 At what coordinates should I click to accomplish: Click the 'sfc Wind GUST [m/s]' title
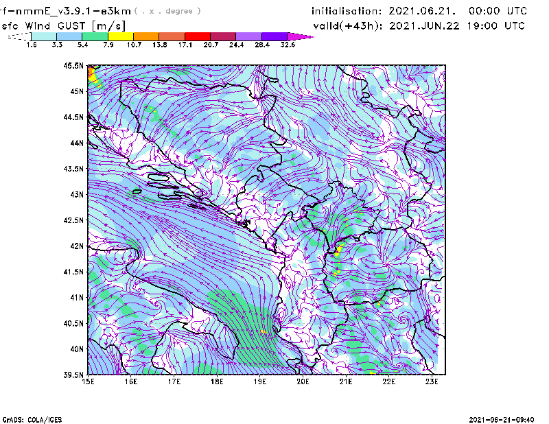click(x=63, y=26)
